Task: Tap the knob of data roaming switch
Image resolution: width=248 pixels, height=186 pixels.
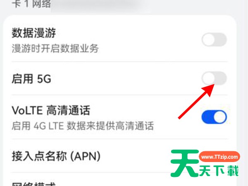Action: 208,40
